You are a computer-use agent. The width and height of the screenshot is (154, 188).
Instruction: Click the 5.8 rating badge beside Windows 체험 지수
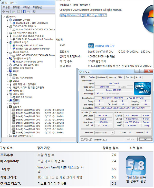(91, 46)
